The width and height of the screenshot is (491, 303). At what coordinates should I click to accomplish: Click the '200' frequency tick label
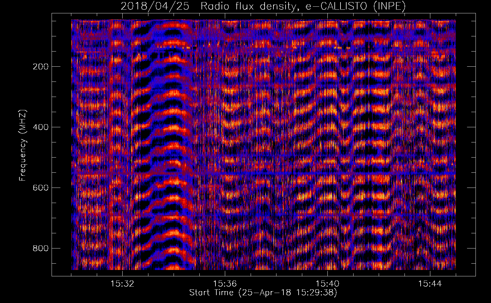pyautogui.click(x=41, y=67)
